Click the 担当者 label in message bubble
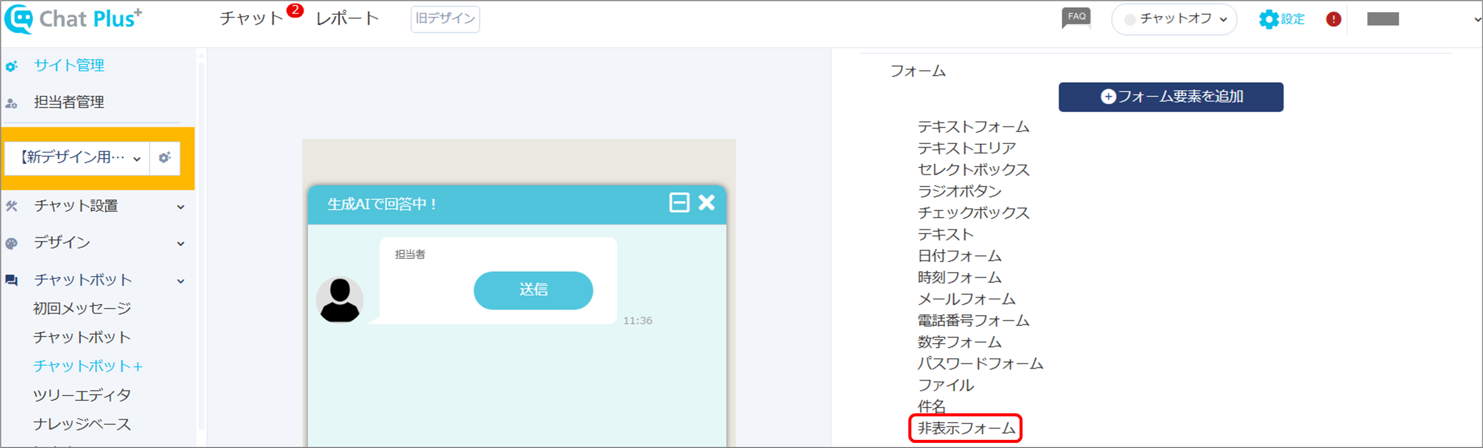This screenshot has width=1483, height=448. tap(410, 255)
